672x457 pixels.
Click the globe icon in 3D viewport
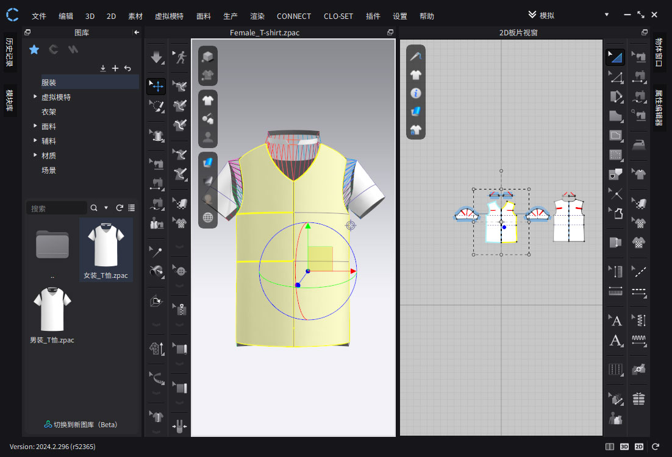pos(208,217)
